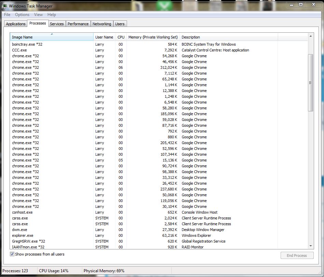
Task: Click the Task Manager icon in title bar
Action: (x=5, y=6)
